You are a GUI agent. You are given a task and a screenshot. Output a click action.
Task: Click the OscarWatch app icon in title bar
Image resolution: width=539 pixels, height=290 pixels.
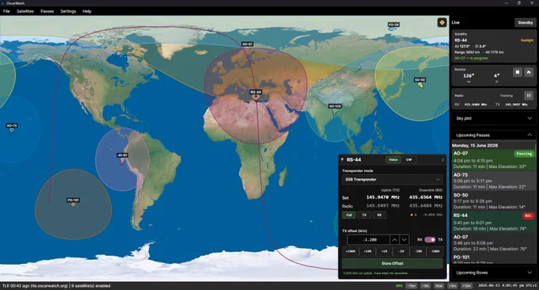tap(3, 3)
